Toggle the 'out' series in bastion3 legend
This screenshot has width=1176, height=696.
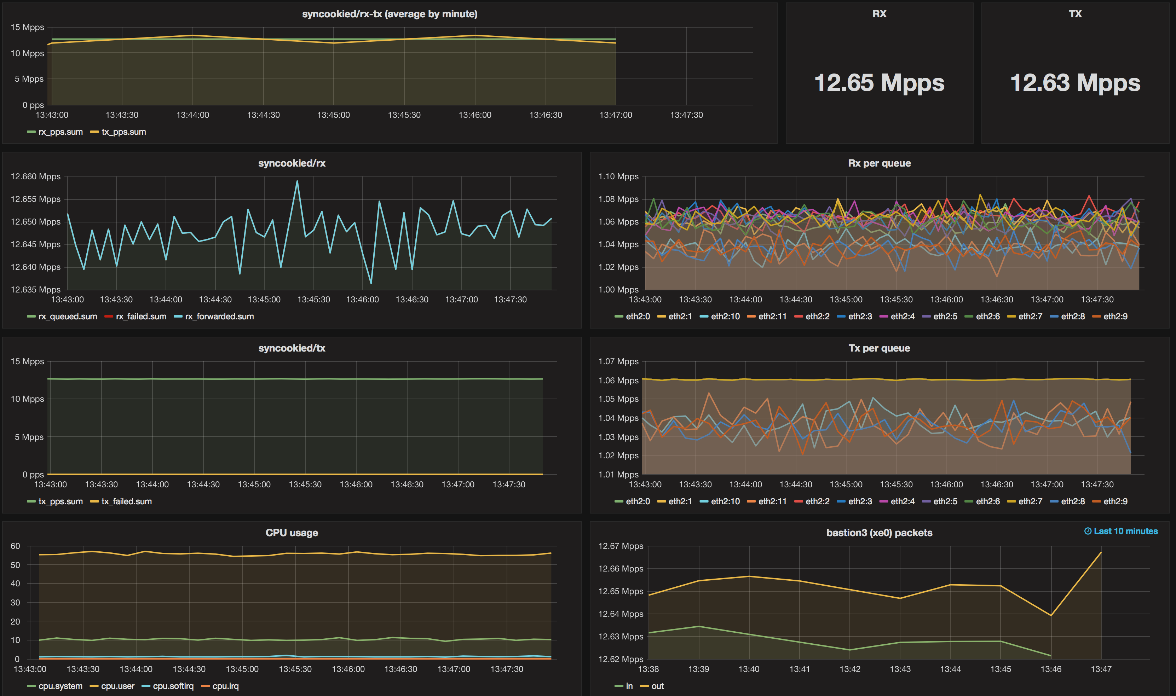click(657, 686)
